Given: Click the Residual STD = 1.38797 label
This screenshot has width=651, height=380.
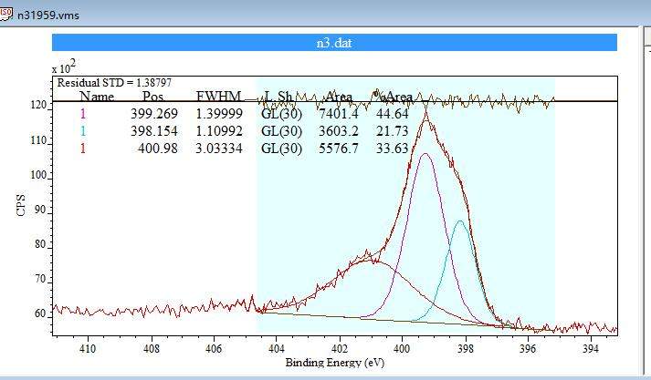Looking at the screenshot, I should (x=114, y=83).
